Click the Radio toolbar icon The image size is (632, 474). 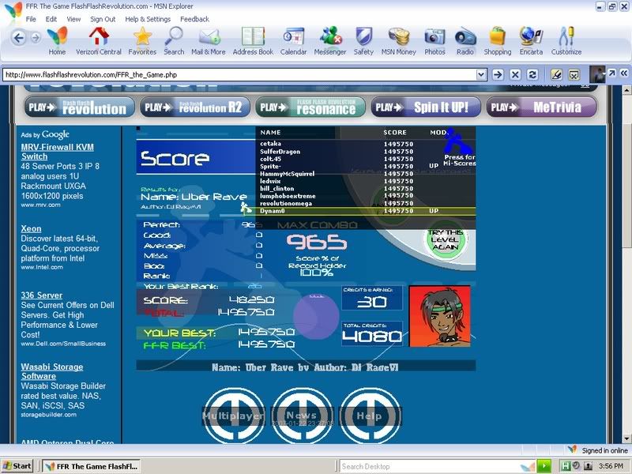pos(465,39)
